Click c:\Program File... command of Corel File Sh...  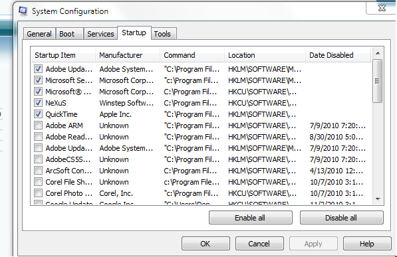192,182
